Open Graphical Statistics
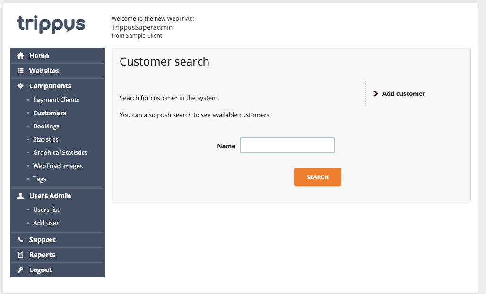Screen dimensions: 486x294 [x=60, y=152]
